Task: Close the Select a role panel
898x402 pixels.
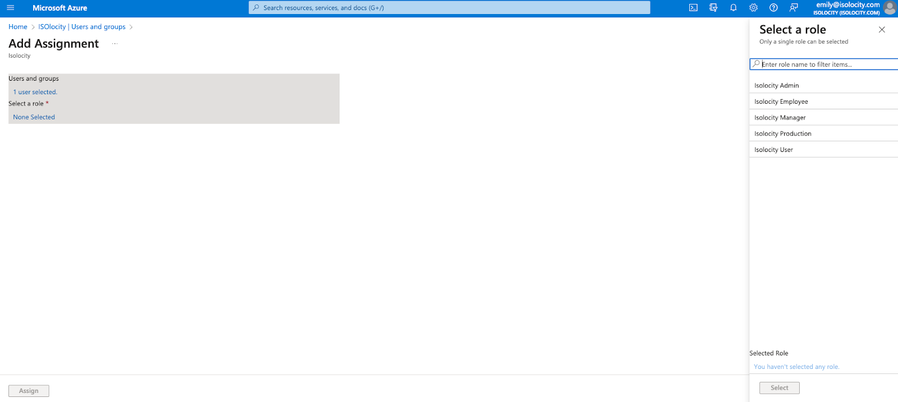Action: [882, 30]
